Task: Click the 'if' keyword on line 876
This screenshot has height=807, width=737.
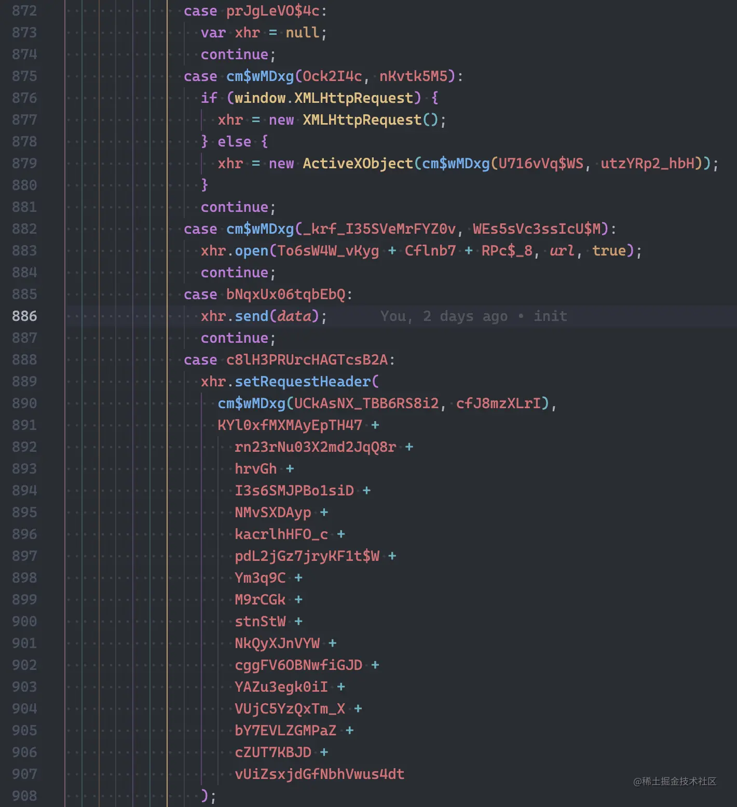Action: point(209,98)
